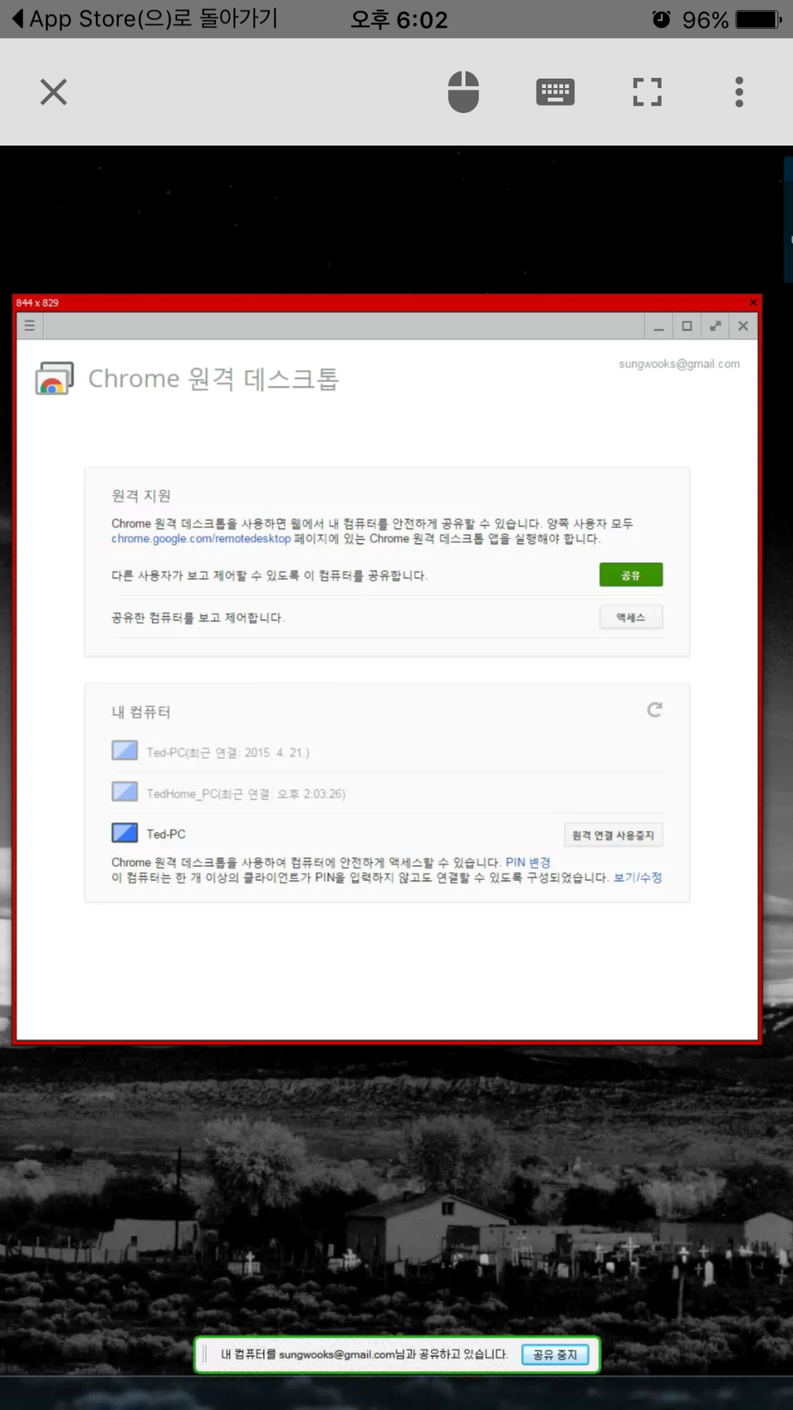793x1410 pixels.
Task: Grab the sharing notification bar handle
Action: tap(205, 1354)
